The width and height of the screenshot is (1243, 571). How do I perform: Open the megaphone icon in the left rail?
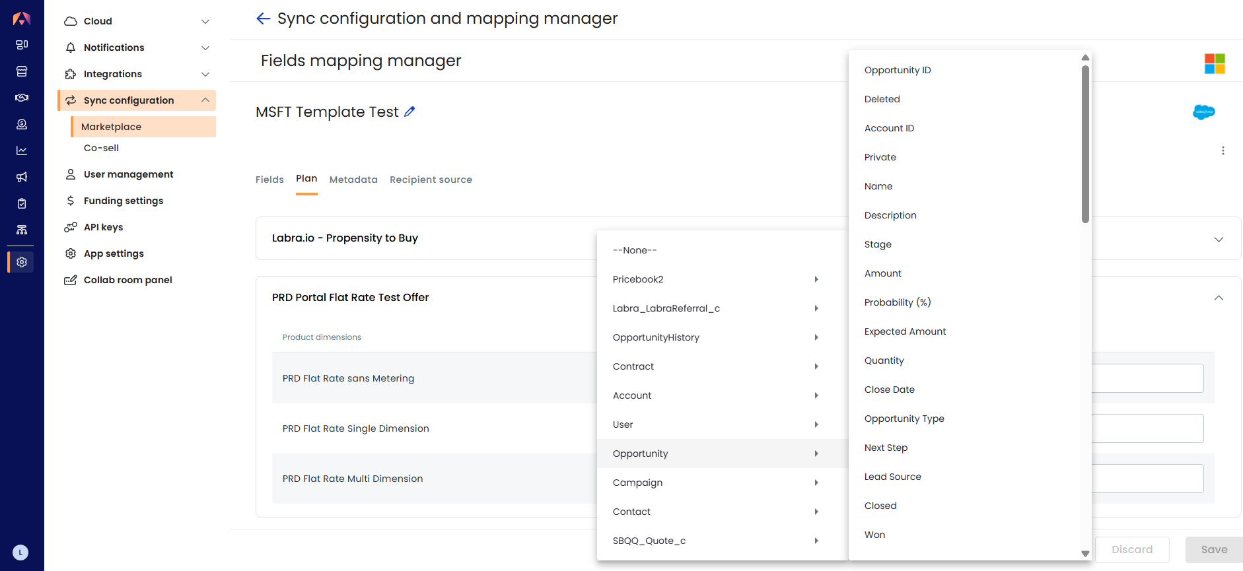point(22,177)
